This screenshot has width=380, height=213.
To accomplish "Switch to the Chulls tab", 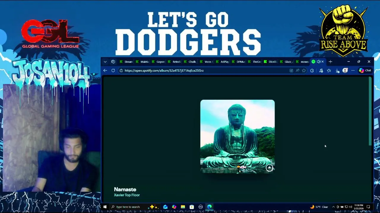I will pyautogui.click(x=190, y=62).
